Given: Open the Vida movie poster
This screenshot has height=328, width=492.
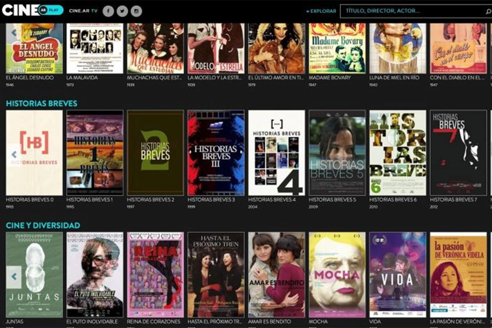Looking at the screenshot, I should point(397,275).
